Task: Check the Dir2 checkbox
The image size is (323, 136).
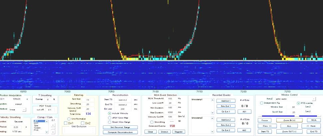Action: point(81,123)
